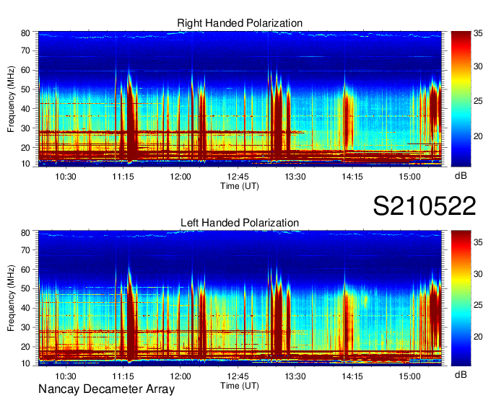Click the "12:00" time tick of Right Handed plot
This screenshot has height=398, width=491.
tap(181, 177)
